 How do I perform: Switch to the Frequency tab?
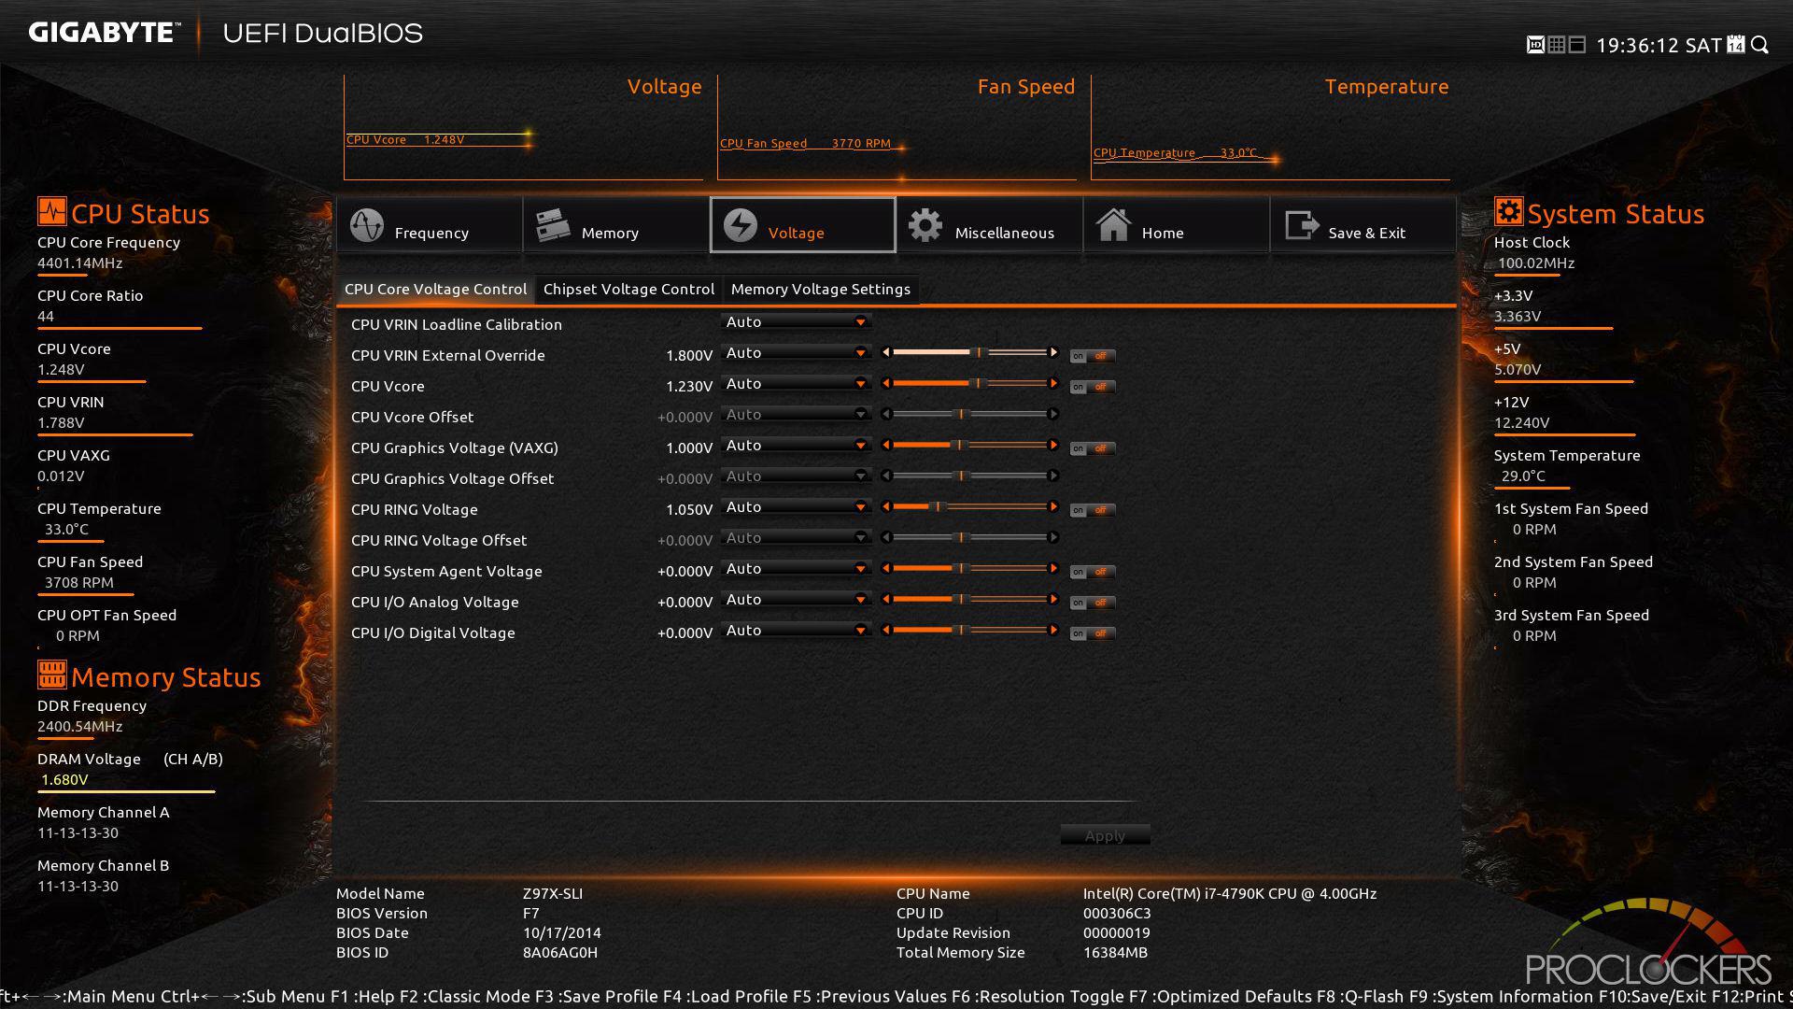[430, 225]
